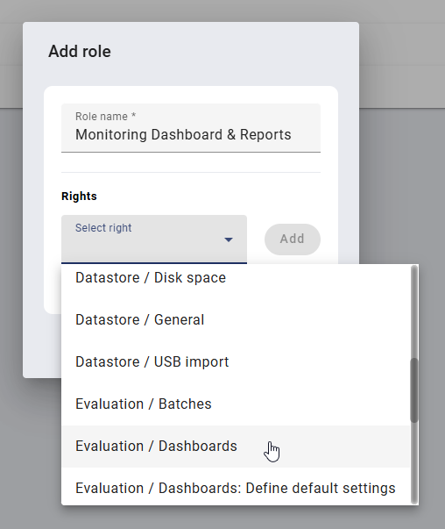Choose the highlighted Evaluation / Dashboards option

point(236,447)
